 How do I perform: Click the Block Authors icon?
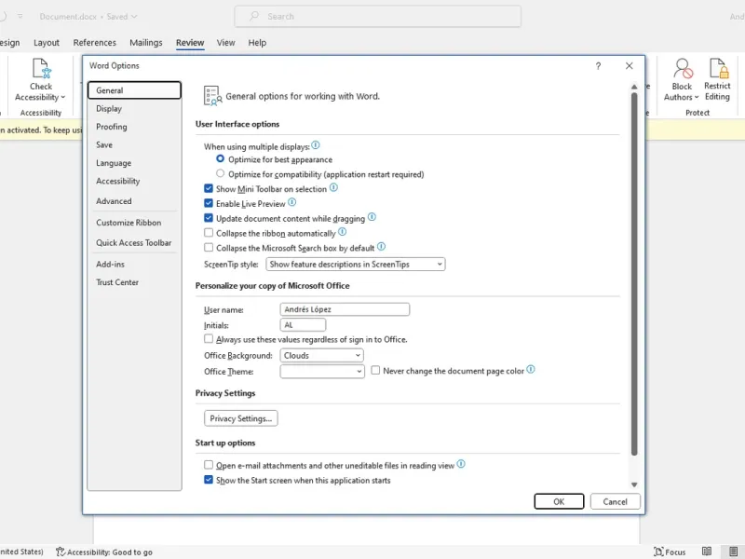pyautogui.click(x=683, y=68)
